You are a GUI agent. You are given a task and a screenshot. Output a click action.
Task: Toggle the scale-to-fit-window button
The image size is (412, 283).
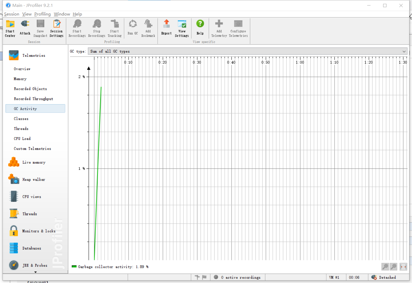pos(403,267)
